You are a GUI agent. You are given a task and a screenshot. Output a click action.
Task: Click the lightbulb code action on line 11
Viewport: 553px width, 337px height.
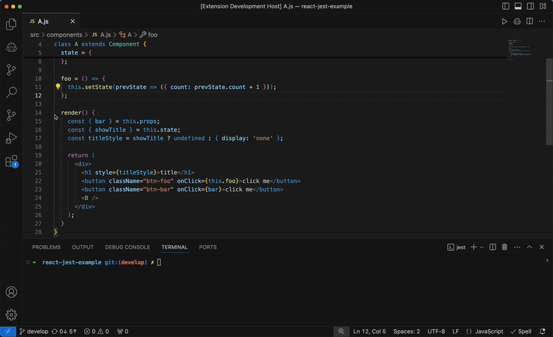58,87
